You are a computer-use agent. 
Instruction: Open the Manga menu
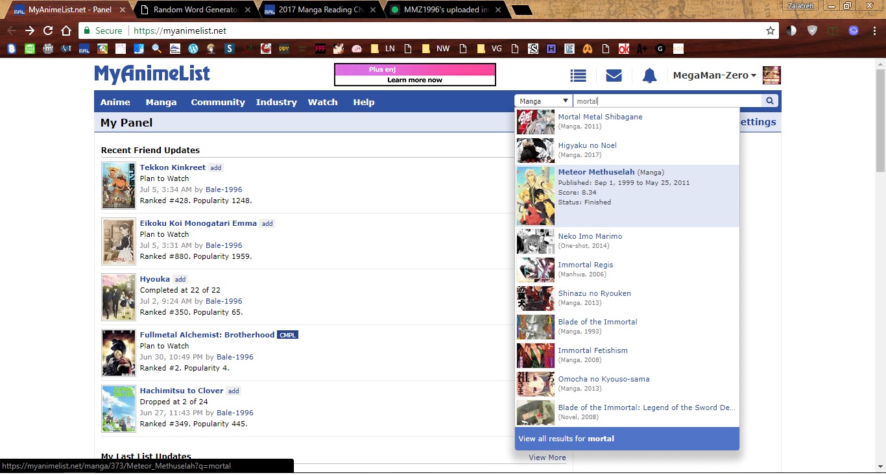(x=161, y=102)
